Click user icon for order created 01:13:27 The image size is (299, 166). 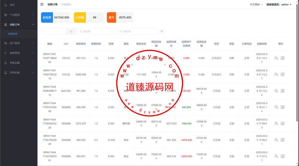coord(276,74)
